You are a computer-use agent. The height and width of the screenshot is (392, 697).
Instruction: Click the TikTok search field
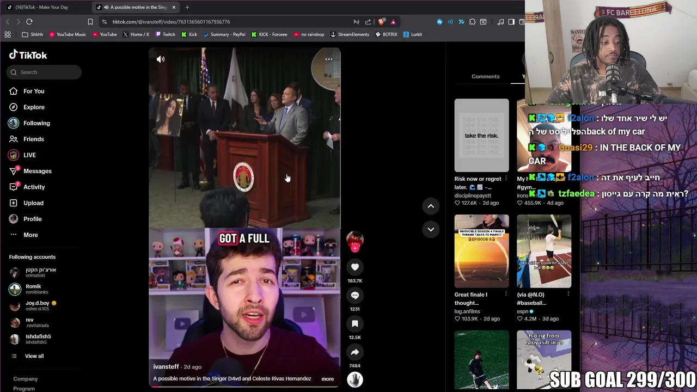(x=45, y=72)
